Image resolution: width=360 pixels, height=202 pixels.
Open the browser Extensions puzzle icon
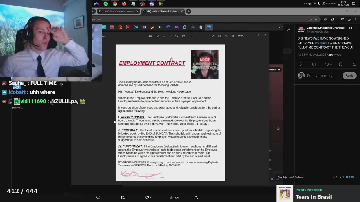332,19
